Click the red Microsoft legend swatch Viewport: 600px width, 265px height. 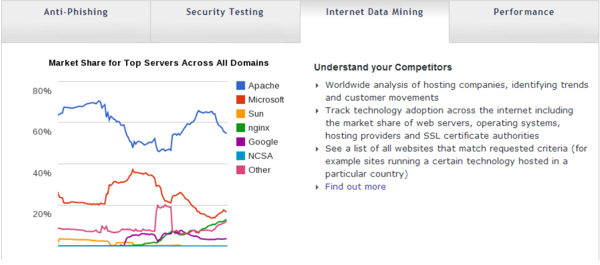click(x=241, y=99)
